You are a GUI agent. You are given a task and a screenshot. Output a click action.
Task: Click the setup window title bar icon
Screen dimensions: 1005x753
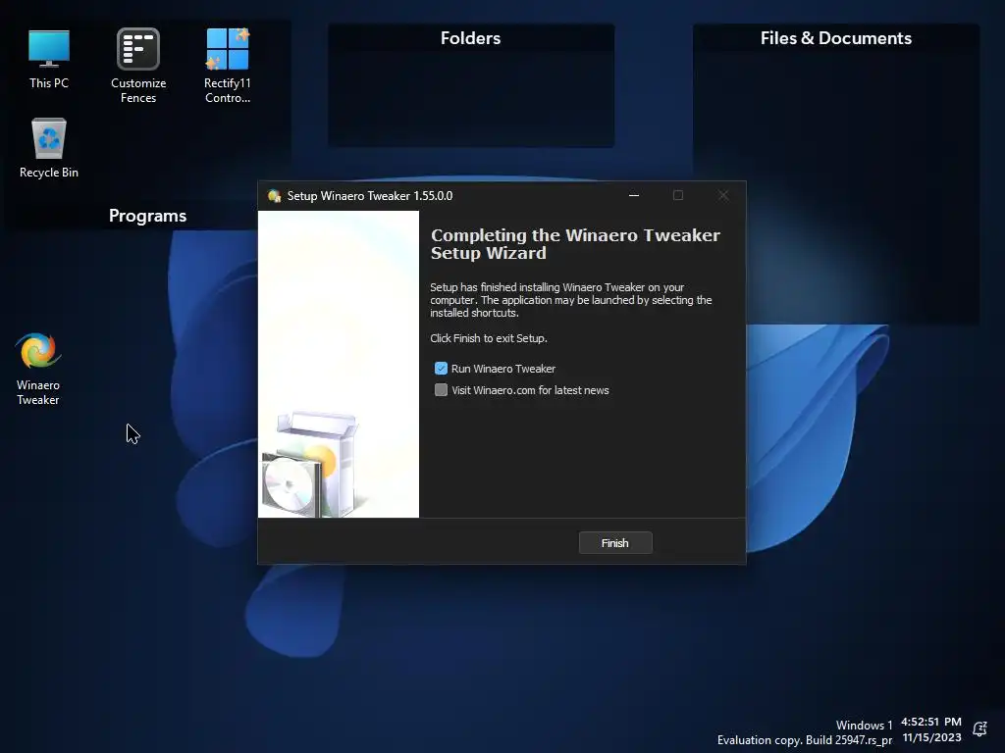coord(275,196)
